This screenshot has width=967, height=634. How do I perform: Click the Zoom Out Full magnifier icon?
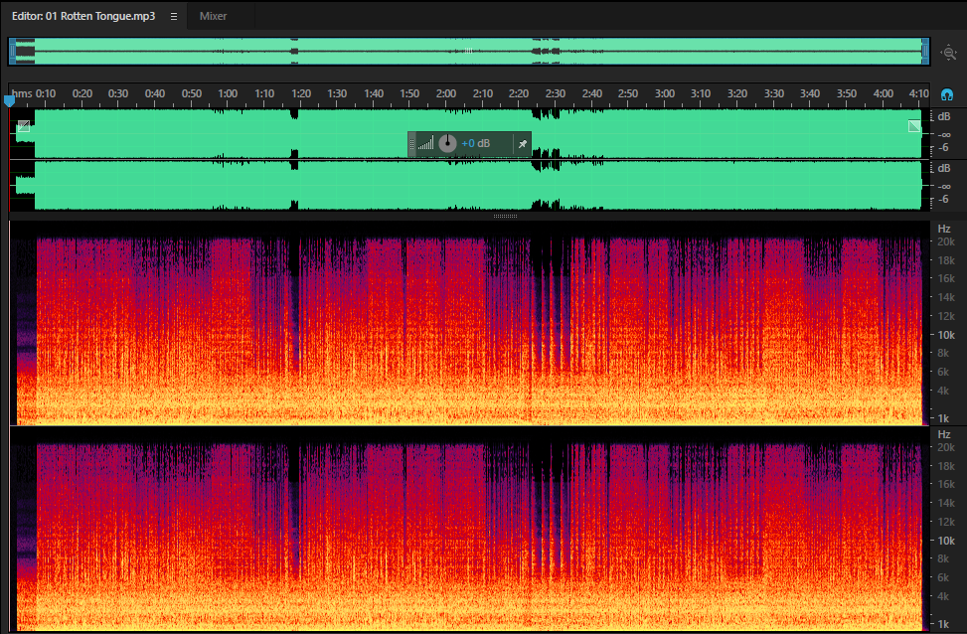[948, 53]
